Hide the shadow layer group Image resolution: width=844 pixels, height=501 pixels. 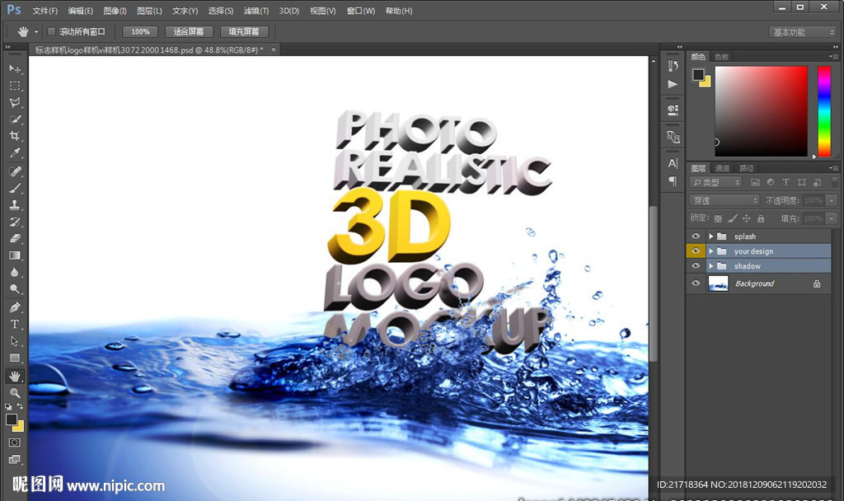point(696,266)
